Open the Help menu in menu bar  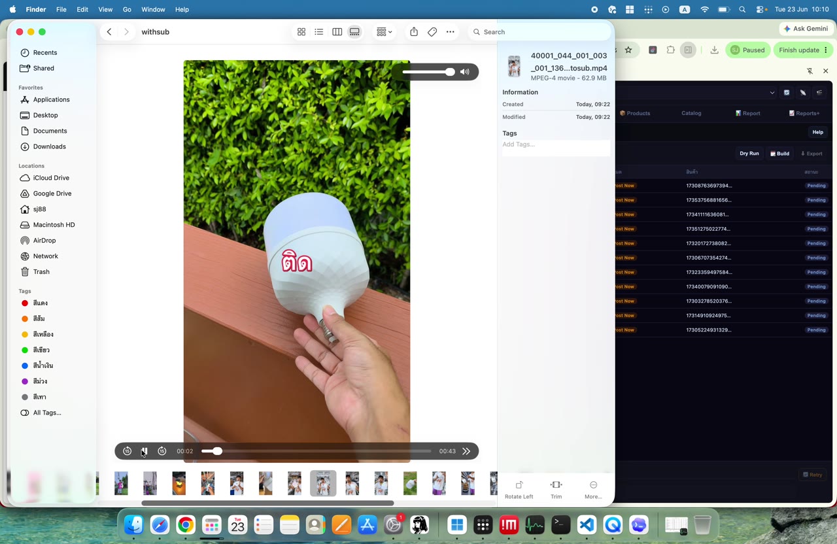(x=182, y=10)
